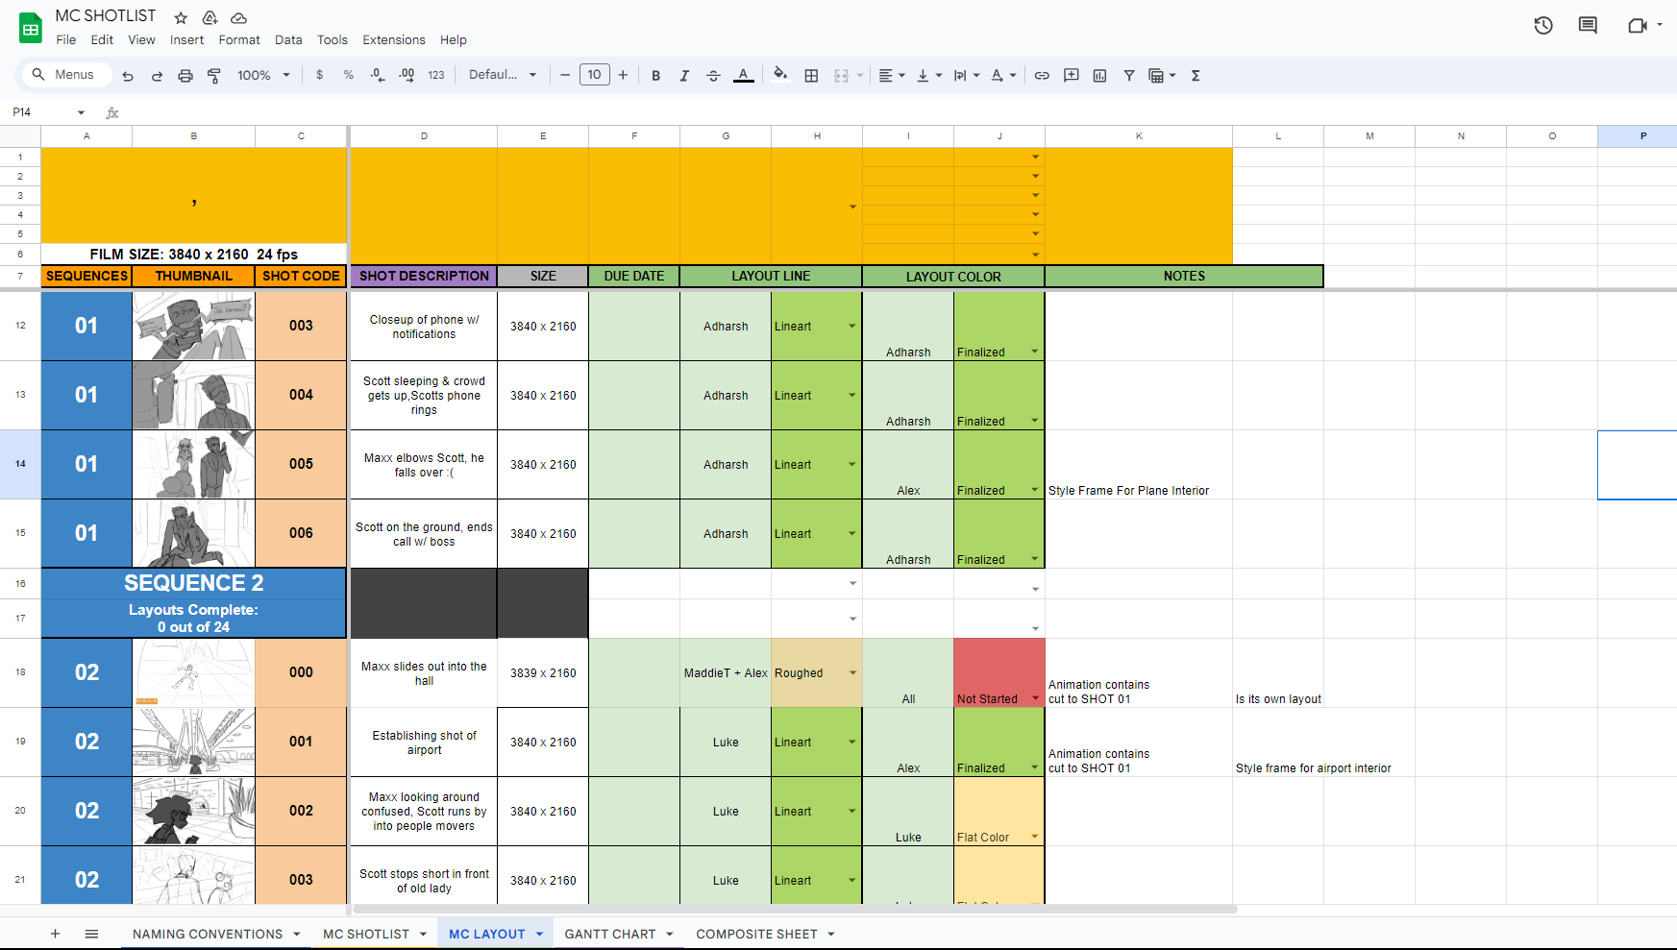The width and height of the screenshot is (1677, 950).
Task: Open comment history icon
Action: coord(1588,26)
